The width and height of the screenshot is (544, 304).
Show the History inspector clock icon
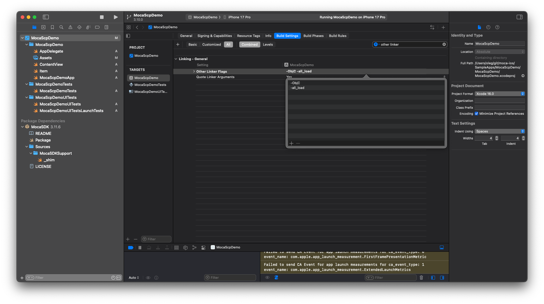[488, 27]
